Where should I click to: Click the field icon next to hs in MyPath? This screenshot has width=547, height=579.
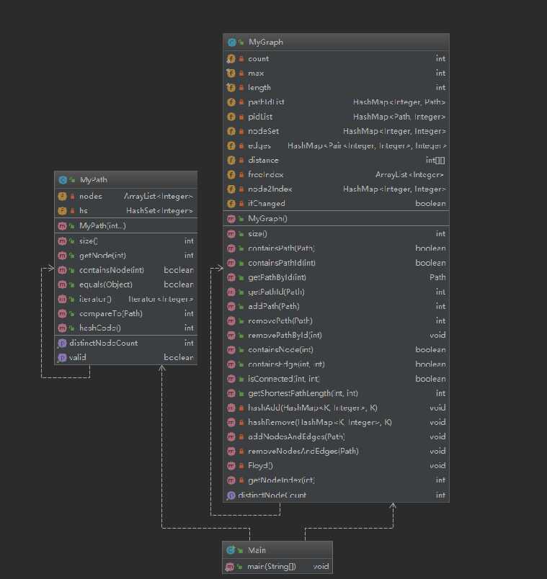pyautogui.click(x=62, y=211)
